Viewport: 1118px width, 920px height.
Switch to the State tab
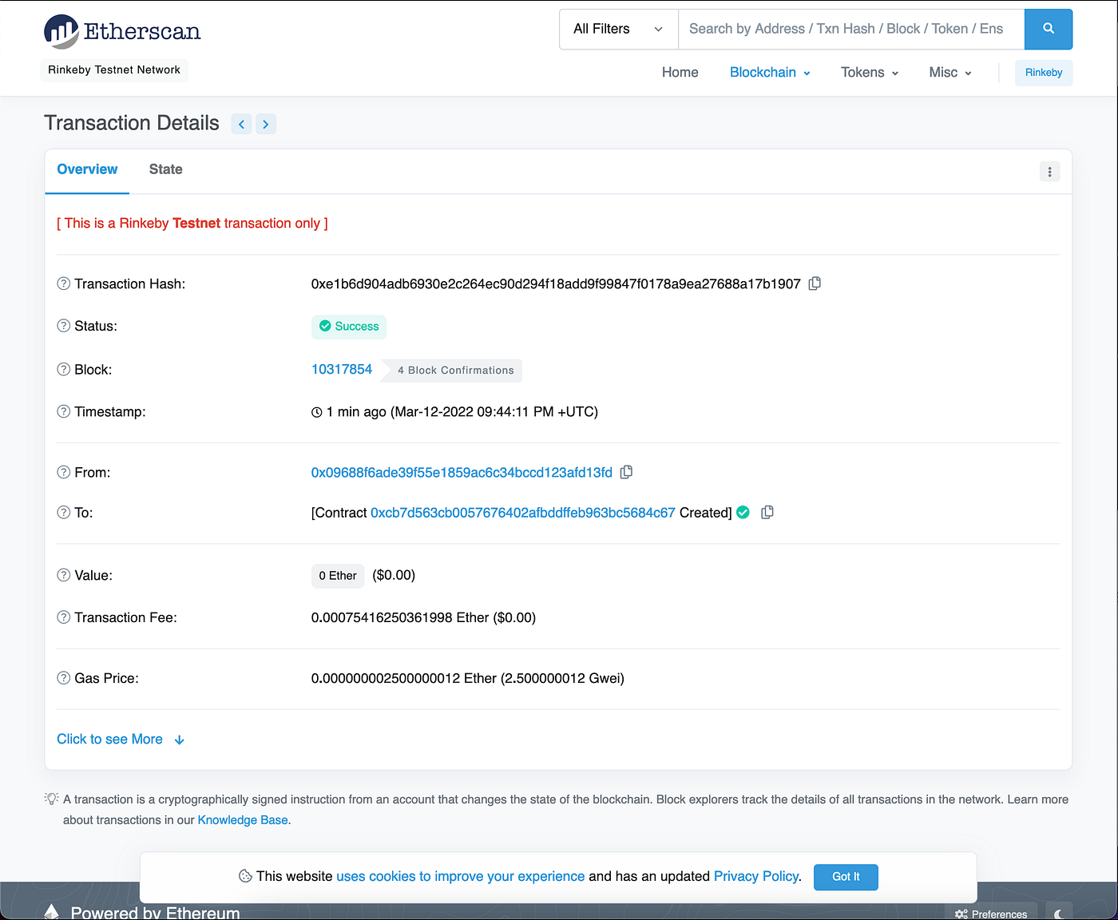pyautogui.click(x=165, y=169)
